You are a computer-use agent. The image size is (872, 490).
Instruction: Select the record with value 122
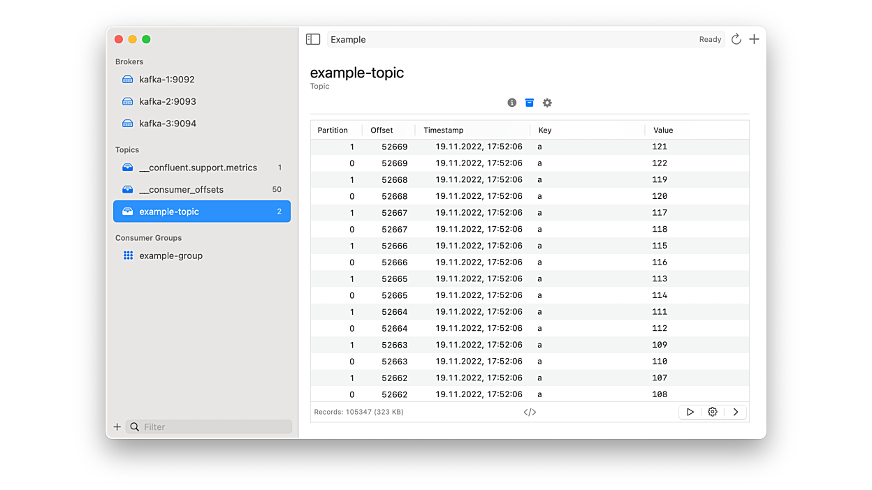pos(530,163)
